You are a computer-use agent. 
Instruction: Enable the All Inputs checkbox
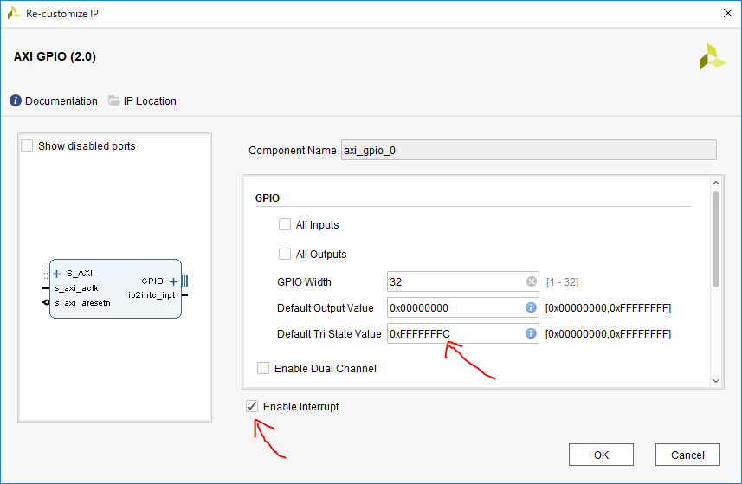tap(285, 225)
